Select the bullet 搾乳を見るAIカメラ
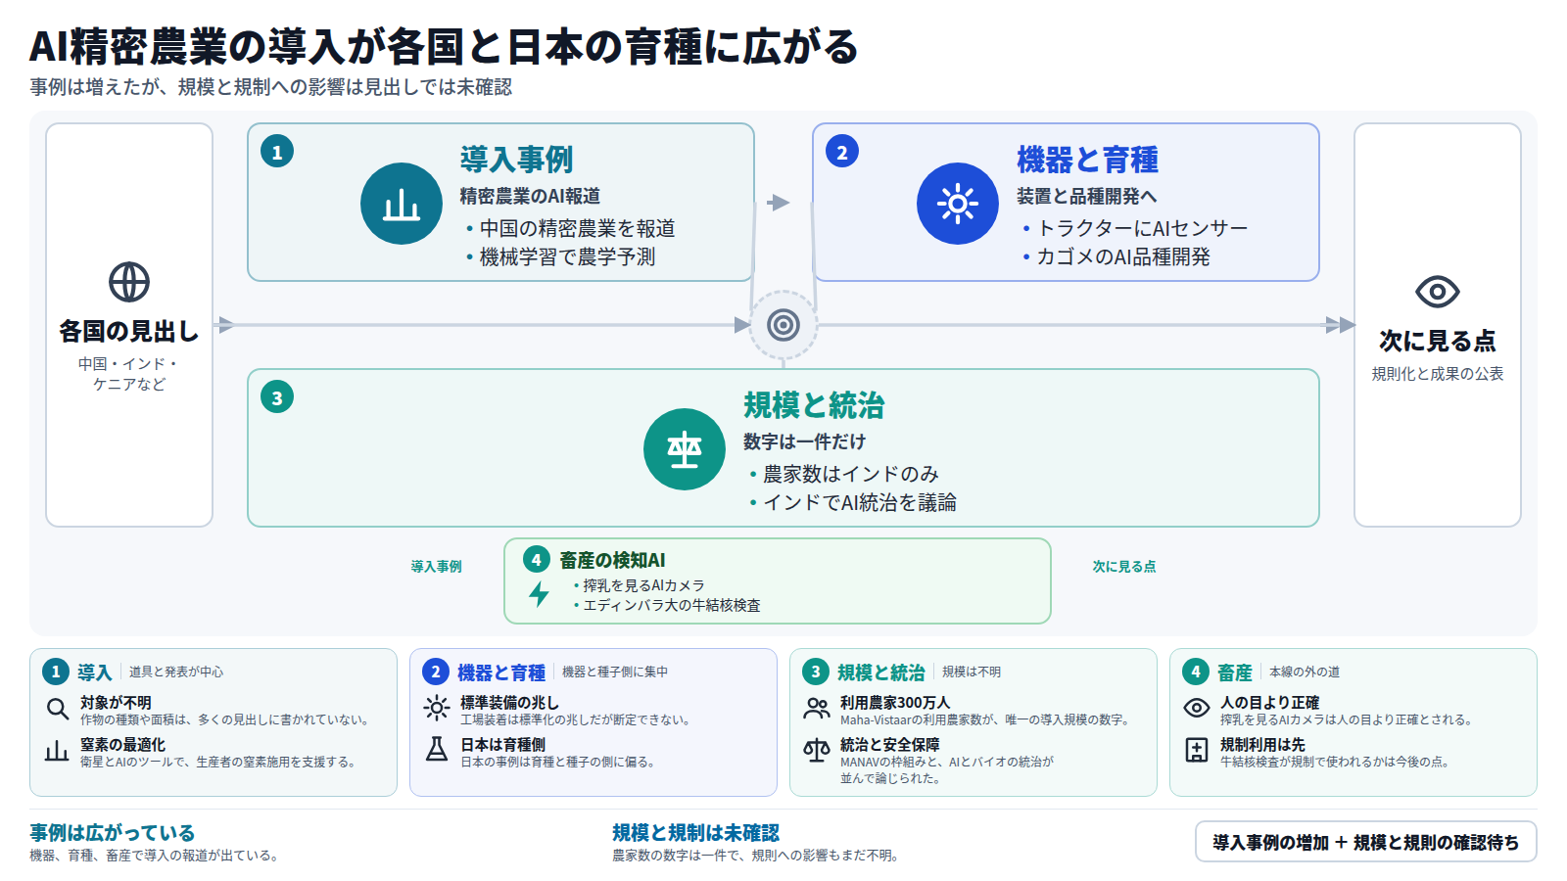 [x=643, y=585]
